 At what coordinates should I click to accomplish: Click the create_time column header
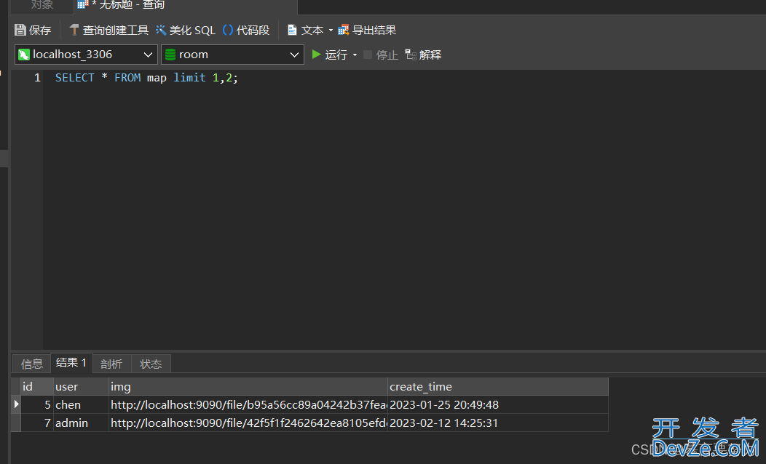(x=498, y=386)
